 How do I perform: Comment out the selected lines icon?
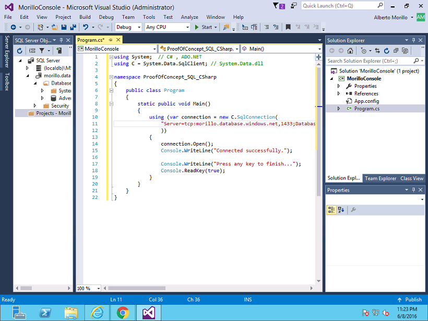coord(267,27)
